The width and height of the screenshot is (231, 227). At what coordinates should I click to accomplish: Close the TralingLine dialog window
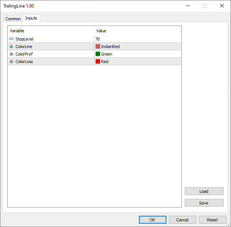pos(222,6)
